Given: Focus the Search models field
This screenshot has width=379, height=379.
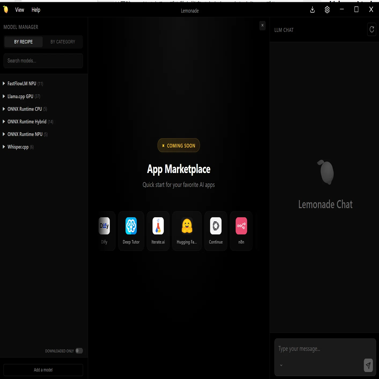Looking at the screenshot, I should tap(43, 61).
